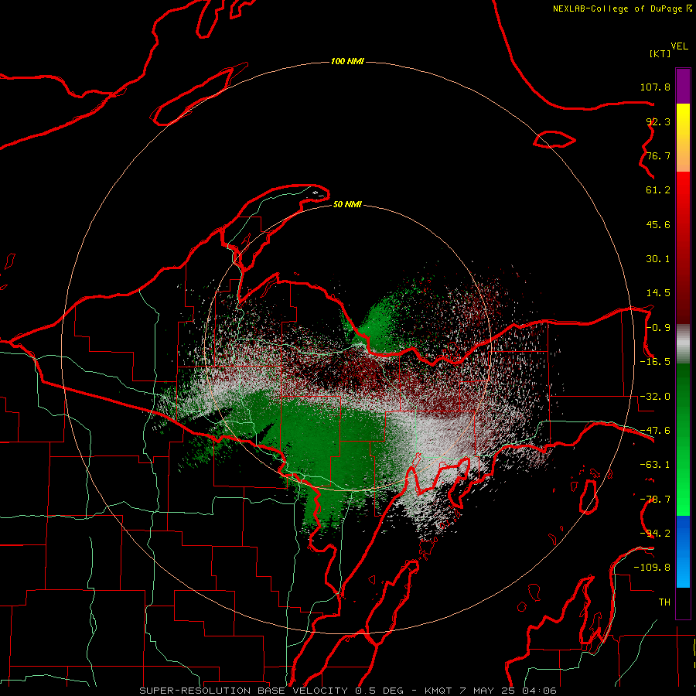Pick the green segment of the color bar
Screen dimensions: 696x696
(x=683, y=439)
